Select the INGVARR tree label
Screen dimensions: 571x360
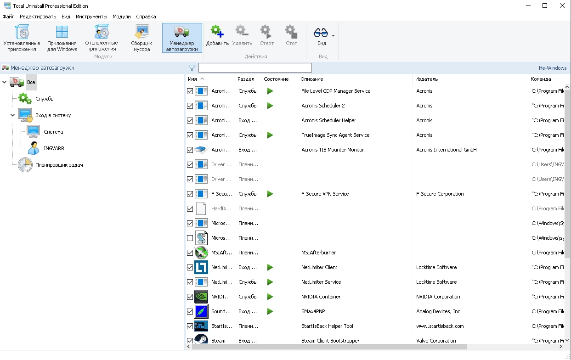[55, 148]
